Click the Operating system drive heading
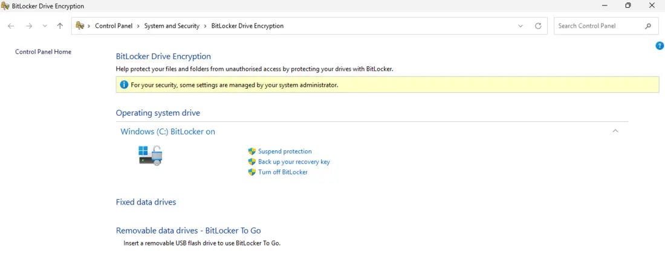Image resolution: width=665 pixels, height=280 pixels. coord(158,113)
